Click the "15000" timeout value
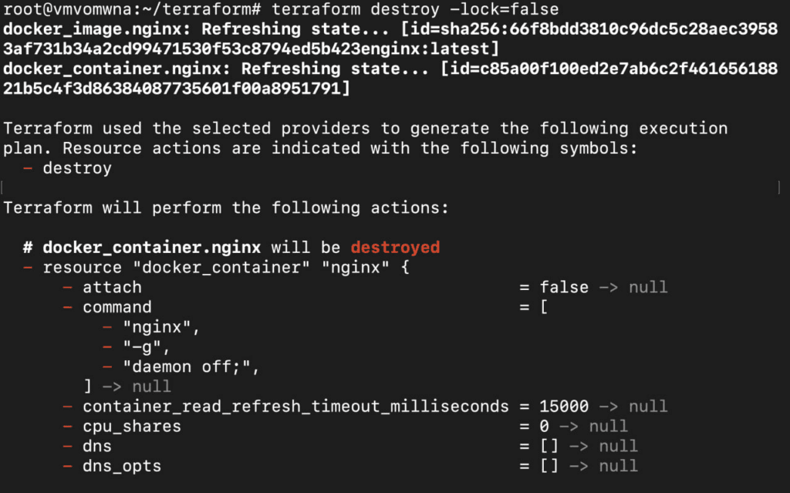790x493 pixels. 563,407
